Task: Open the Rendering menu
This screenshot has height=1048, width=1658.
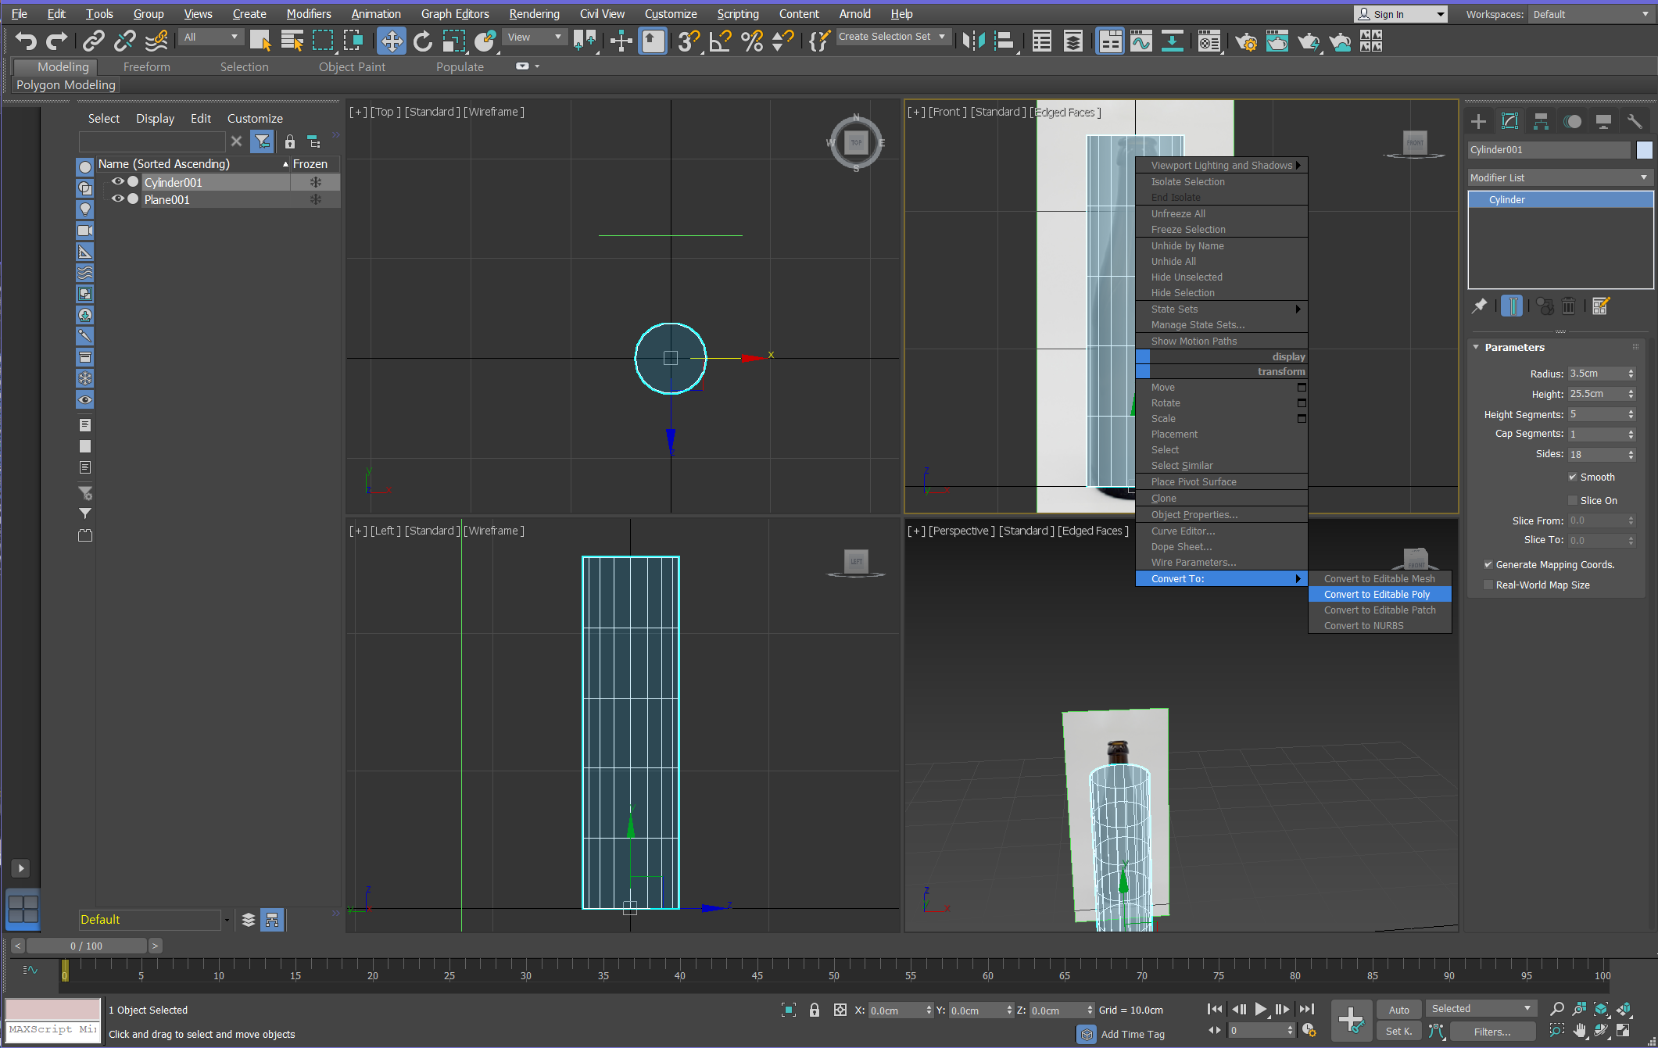Action: pyautogui.click(x=534, y=14)
